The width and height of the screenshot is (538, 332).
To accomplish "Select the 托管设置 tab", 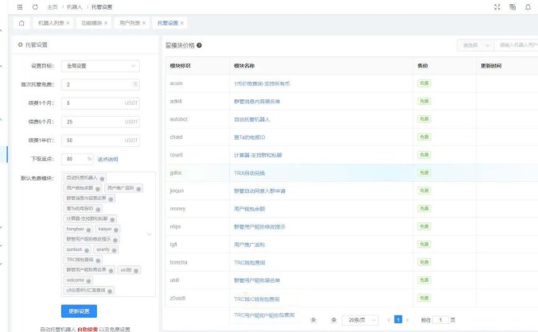I will [168, 23].
